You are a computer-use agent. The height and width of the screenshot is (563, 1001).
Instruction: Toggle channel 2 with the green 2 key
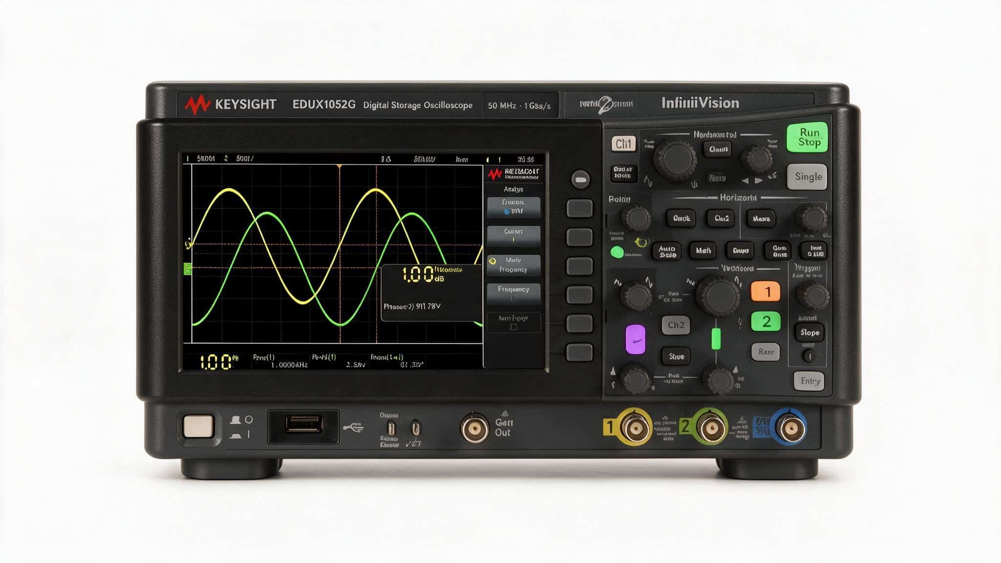click(x=765, y=322)
